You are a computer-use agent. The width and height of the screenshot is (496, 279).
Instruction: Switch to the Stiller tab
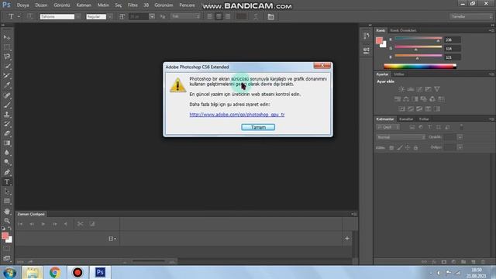(399, 74)
